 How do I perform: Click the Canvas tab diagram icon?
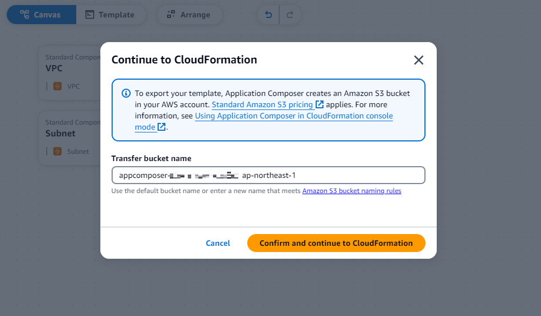25,15
